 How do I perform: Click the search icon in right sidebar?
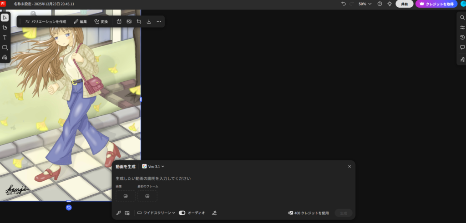point(462,17)
